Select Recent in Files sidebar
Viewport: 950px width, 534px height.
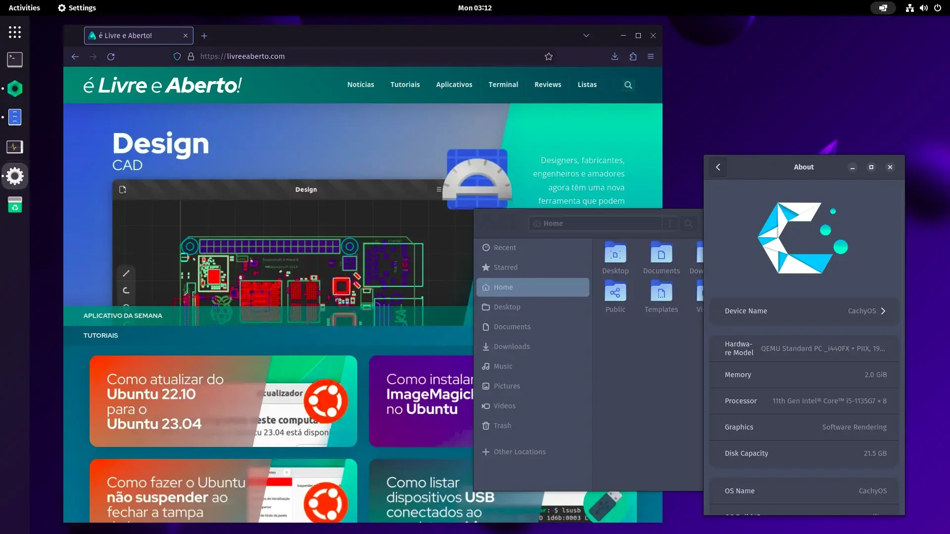click(x=533, y=248)
